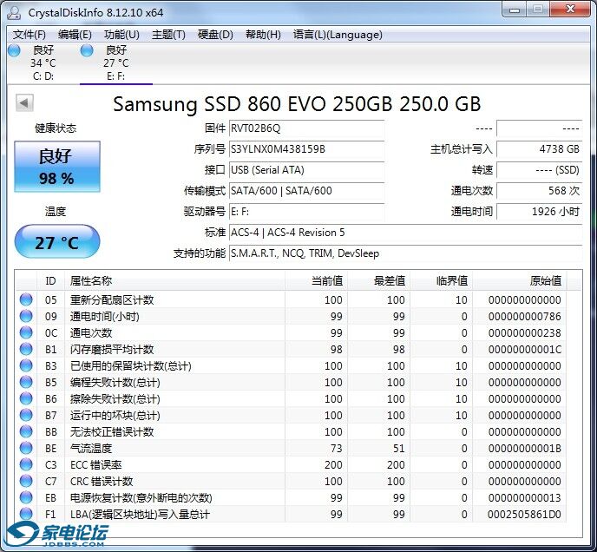
Task: Click status orb for attribute BE
Action: pos(26,448)
